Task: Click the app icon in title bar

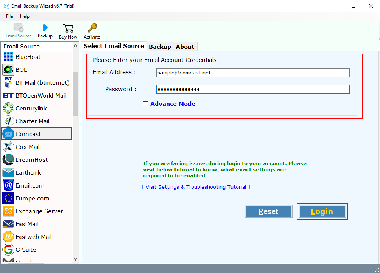Action: [x=6, y=6]
